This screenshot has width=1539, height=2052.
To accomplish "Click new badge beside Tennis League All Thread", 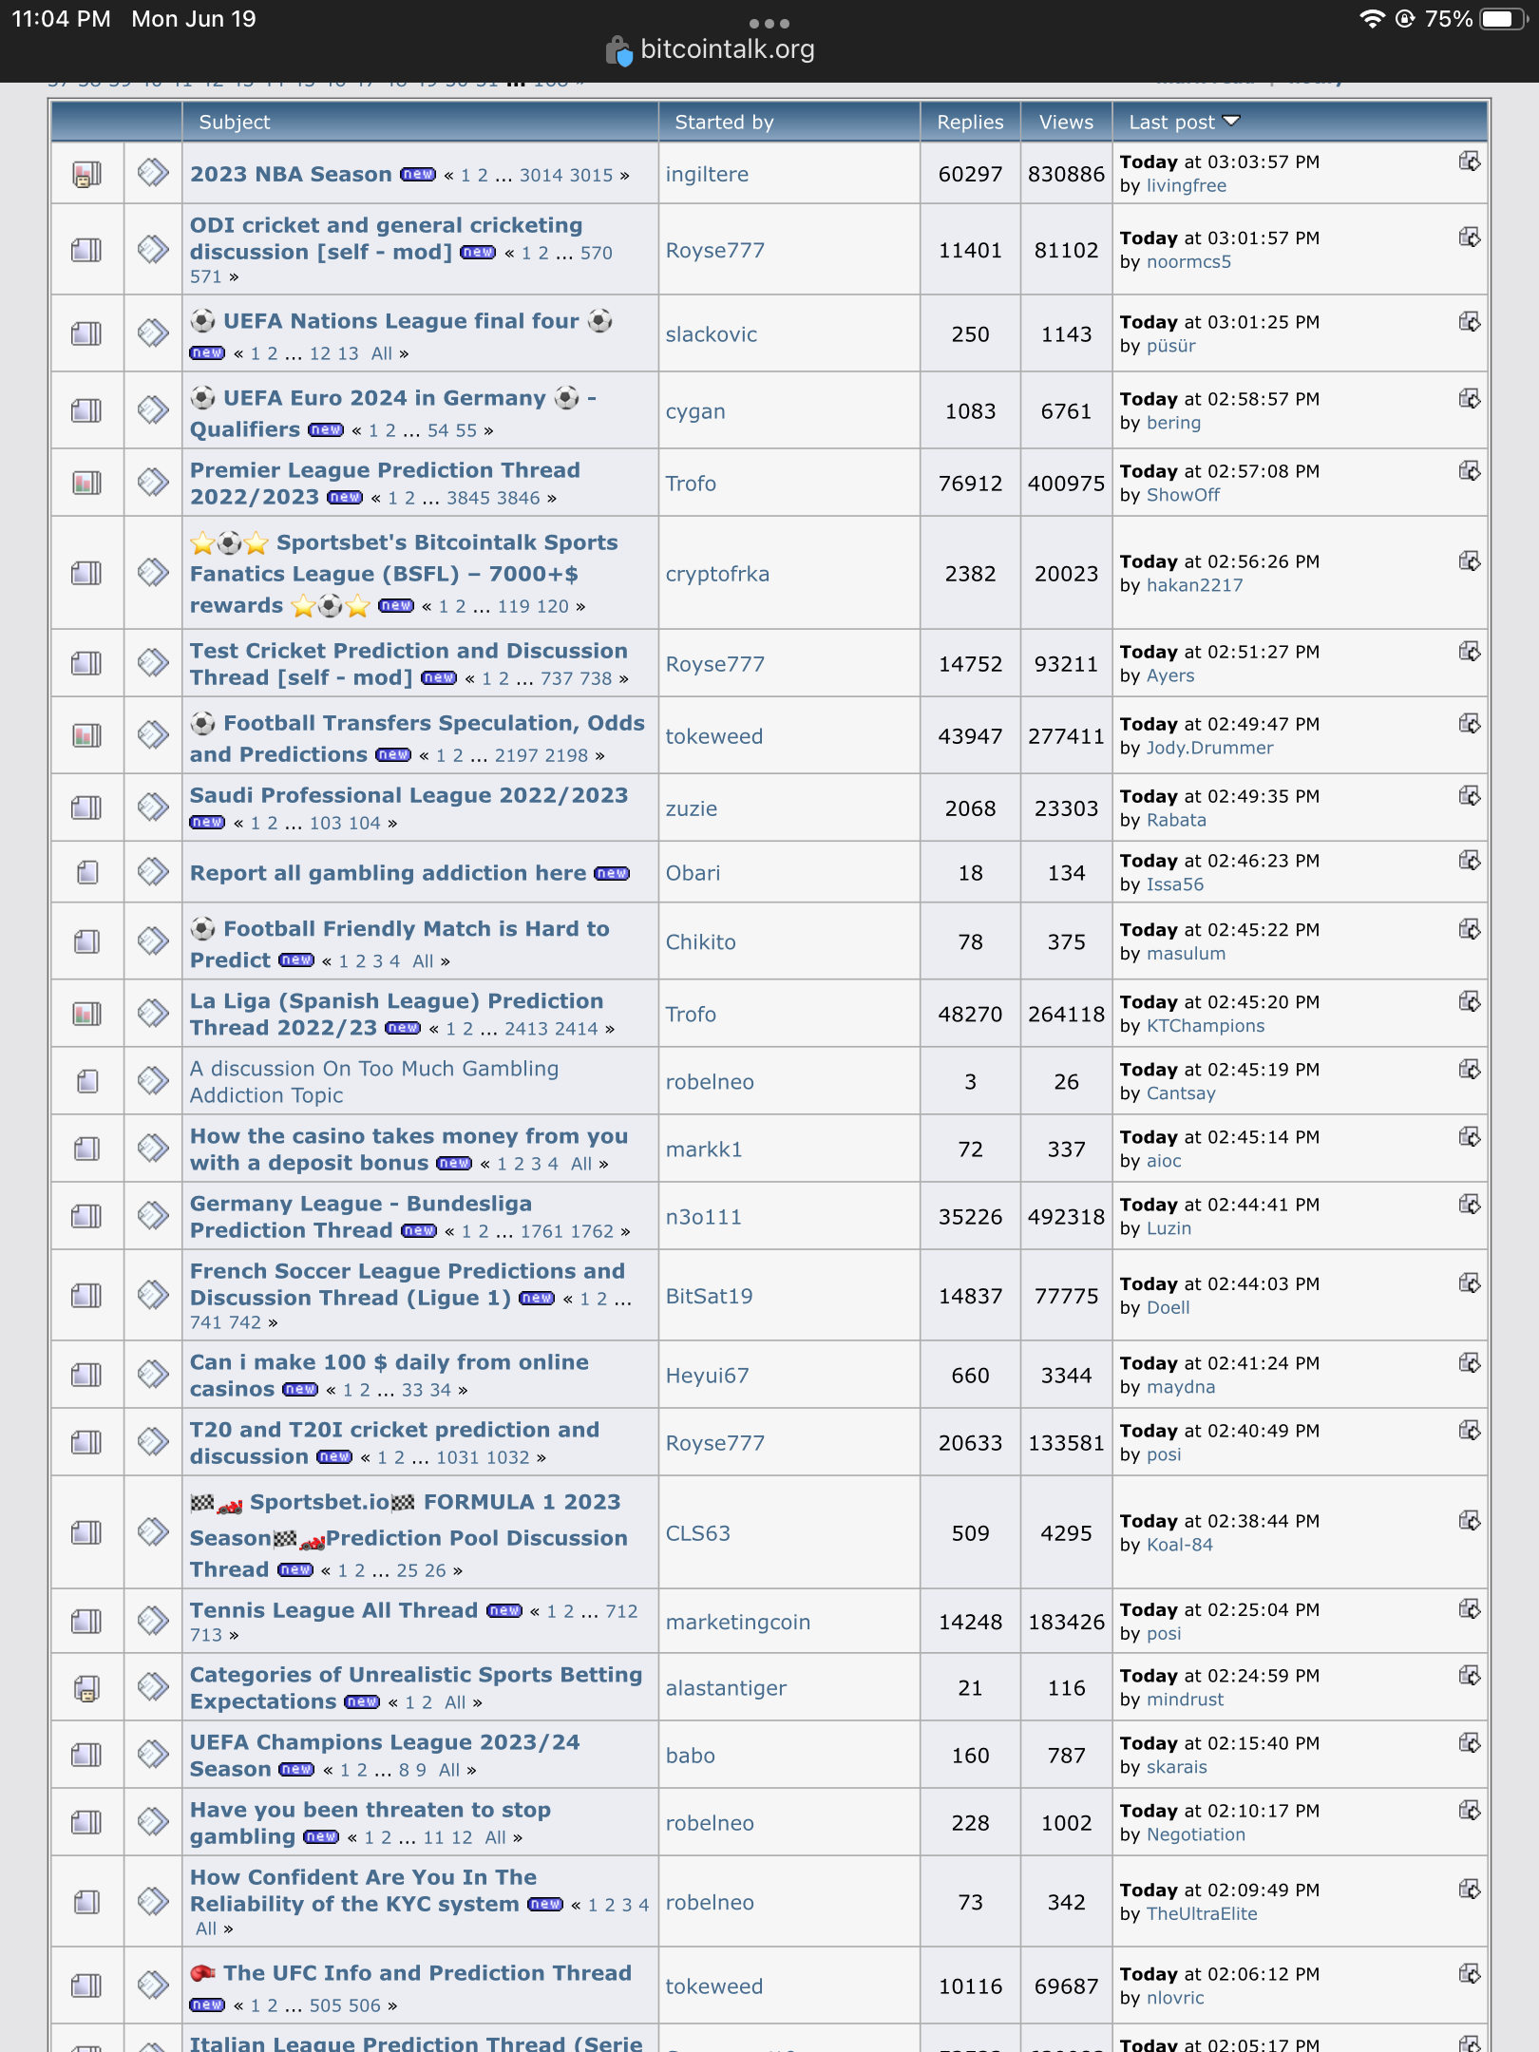I will tap(504, 1611).
